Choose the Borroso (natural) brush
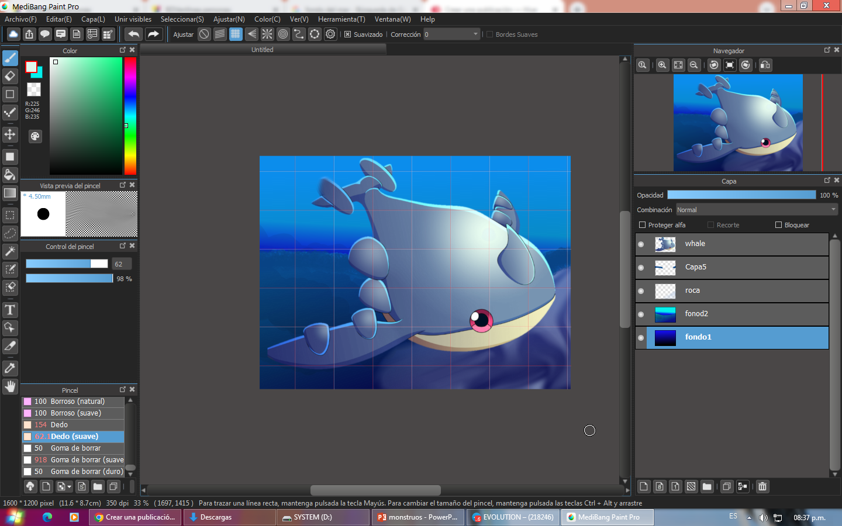The image size is (842, 526). pos(73,402)
